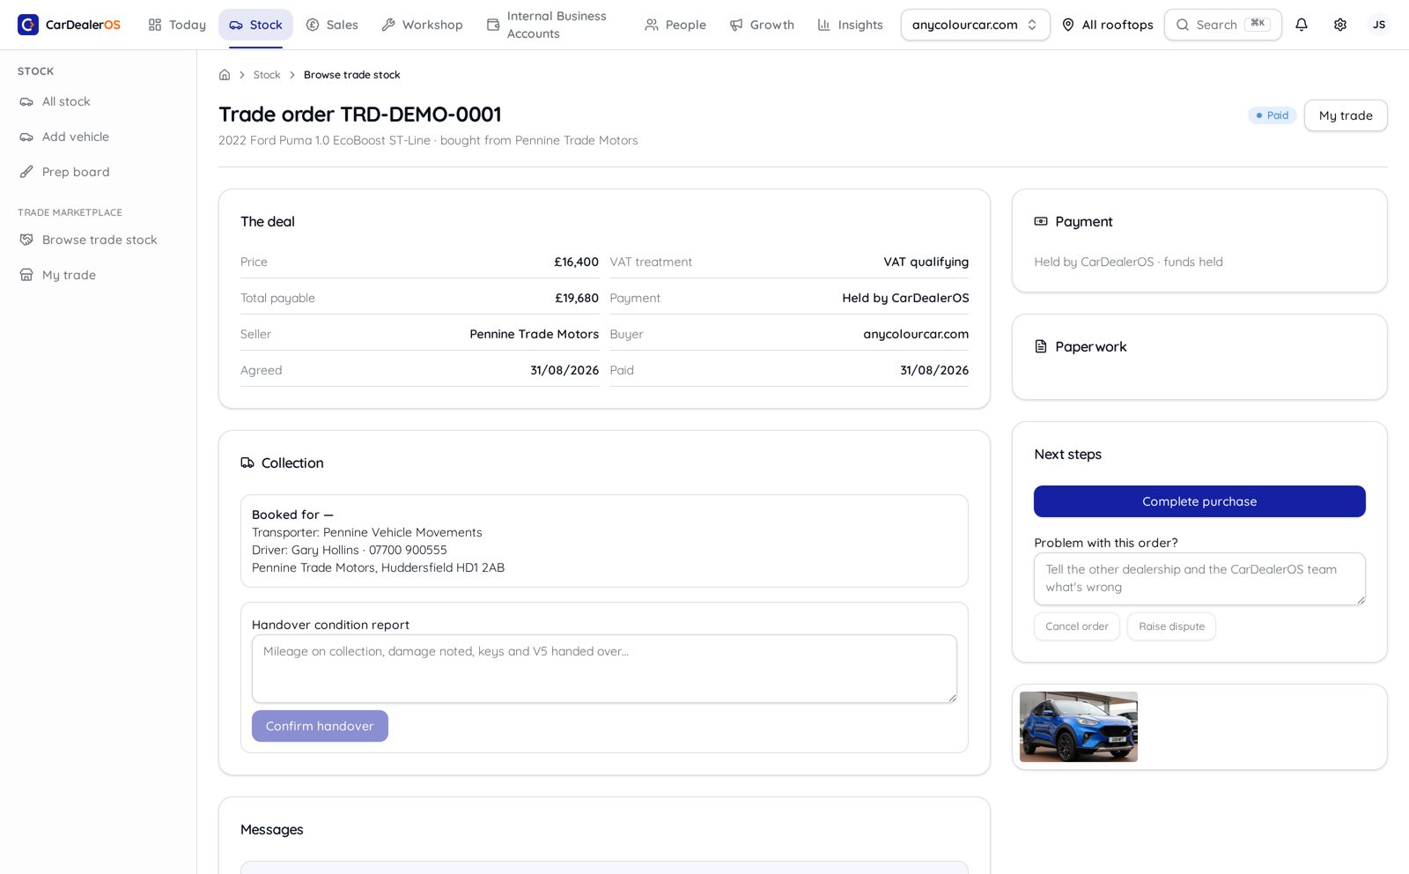
Task: Click the Confirm handover button
Action: (320, 726)
